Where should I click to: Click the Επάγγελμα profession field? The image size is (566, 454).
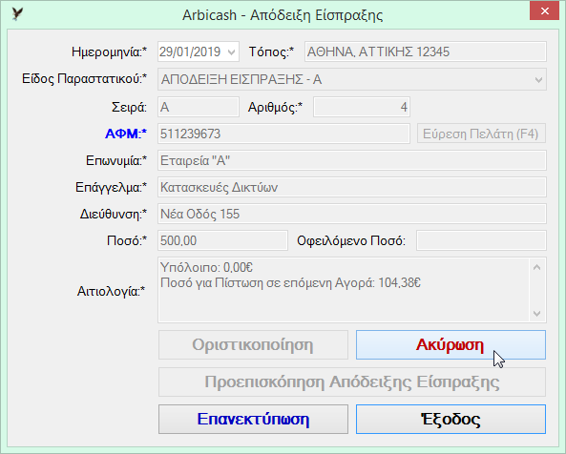(352, 187)
